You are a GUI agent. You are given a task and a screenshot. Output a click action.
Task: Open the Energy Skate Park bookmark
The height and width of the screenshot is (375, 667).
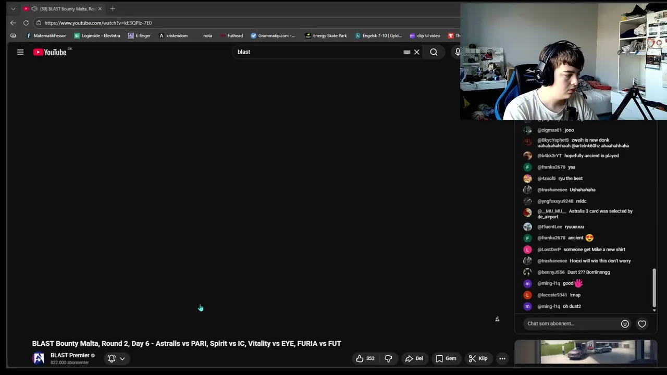coord(326,35)
